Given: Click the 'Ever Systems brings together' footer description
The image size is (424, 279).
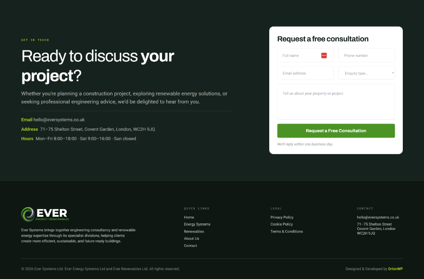Looking at the screenshot, I should (78, 235).
